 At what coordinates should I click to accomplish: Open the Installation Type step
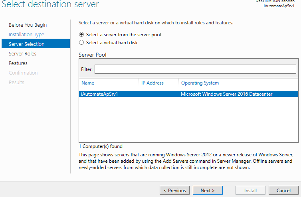(26, 35)
